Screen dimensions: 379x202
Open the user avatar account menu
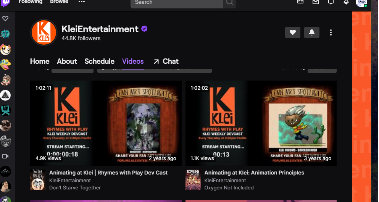361,3
